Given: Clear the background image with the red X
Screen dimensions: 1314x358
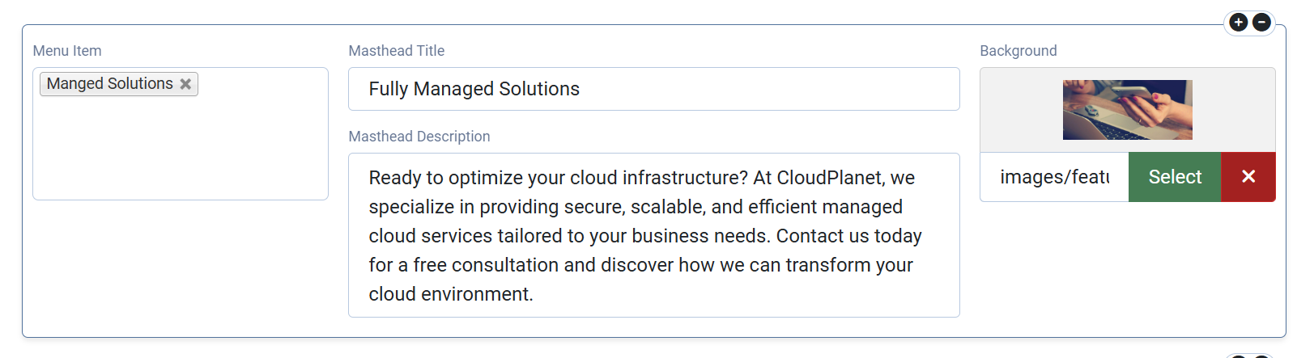Looking at the screenshot, I should pos(1248,177).
